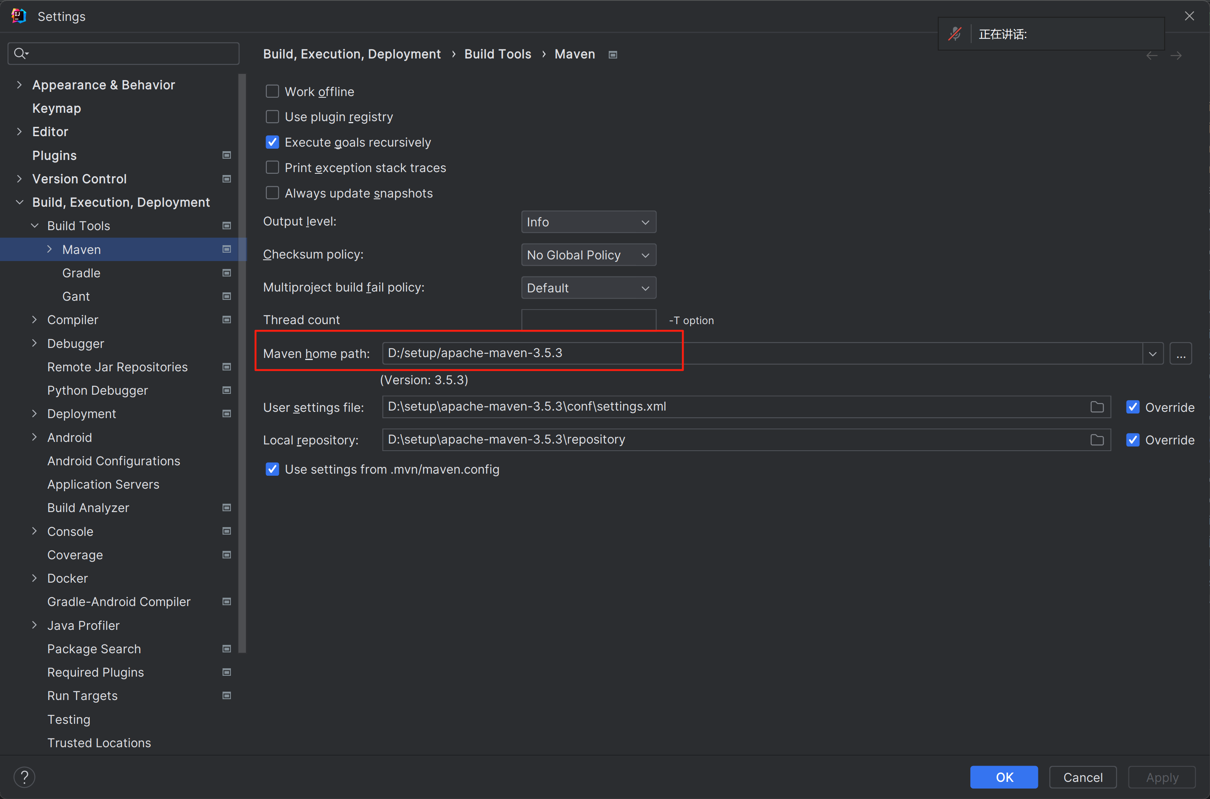Click the project-level icon beside Remote Jar Repositories

pyautogui.click(x=227, y=366)
